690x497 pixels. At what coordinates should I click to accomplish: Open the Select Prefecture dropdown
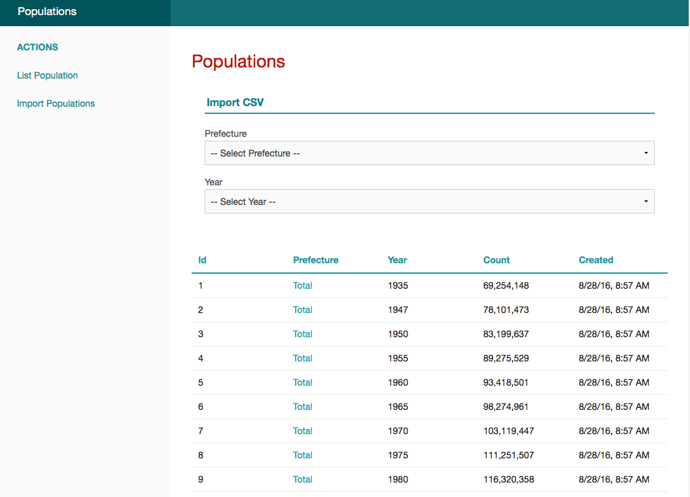(x=430, y=153)
